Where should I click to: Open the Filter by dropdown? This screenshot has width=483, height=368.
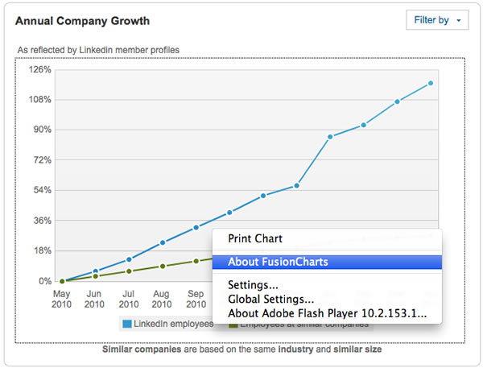[437, 20]
